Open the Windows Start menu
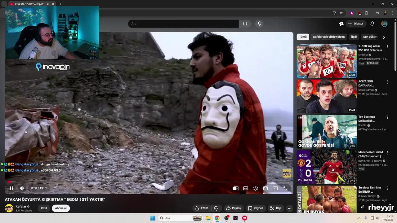The height and width of the screenshot is (223, 397). point(153,218)
